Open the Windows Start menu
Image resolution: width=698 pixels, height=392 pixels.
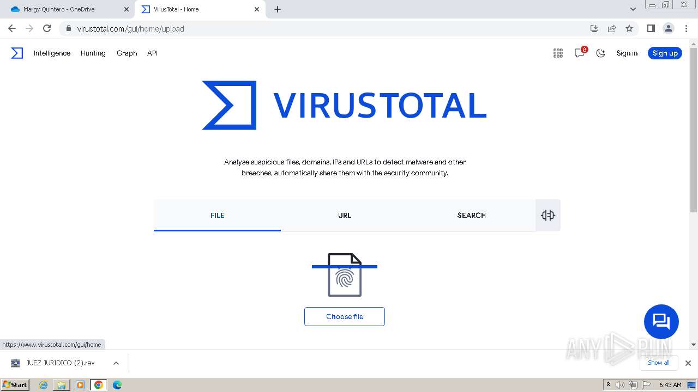[x=15, y=384]
